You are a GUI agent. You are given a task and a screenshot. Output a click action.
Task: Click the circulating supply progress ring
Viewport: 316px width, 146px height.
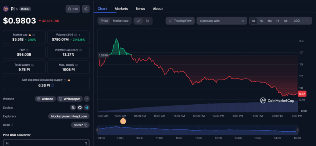(53, 85)
